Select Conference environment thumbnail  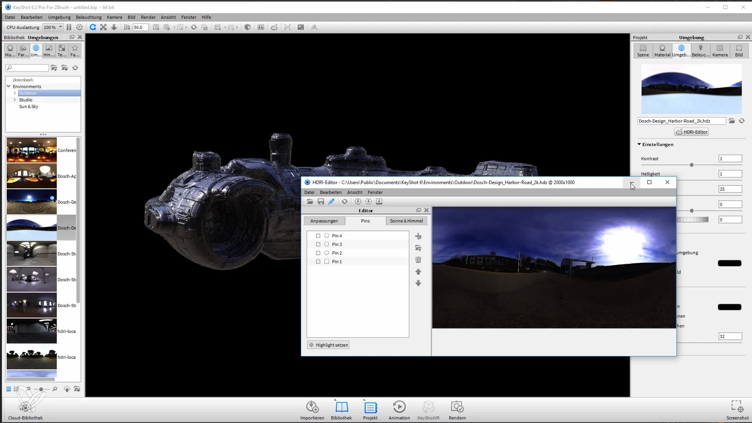pos(32,150)
